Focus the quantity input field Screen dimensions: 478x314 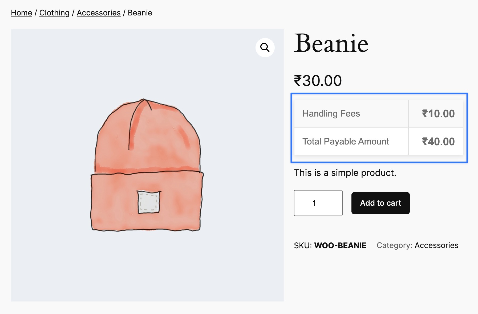tap(318, 203)
